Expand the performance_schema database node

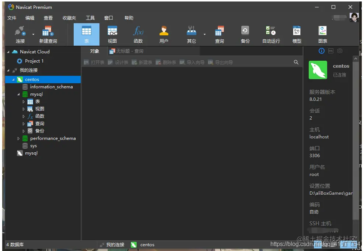pos(18,138)
